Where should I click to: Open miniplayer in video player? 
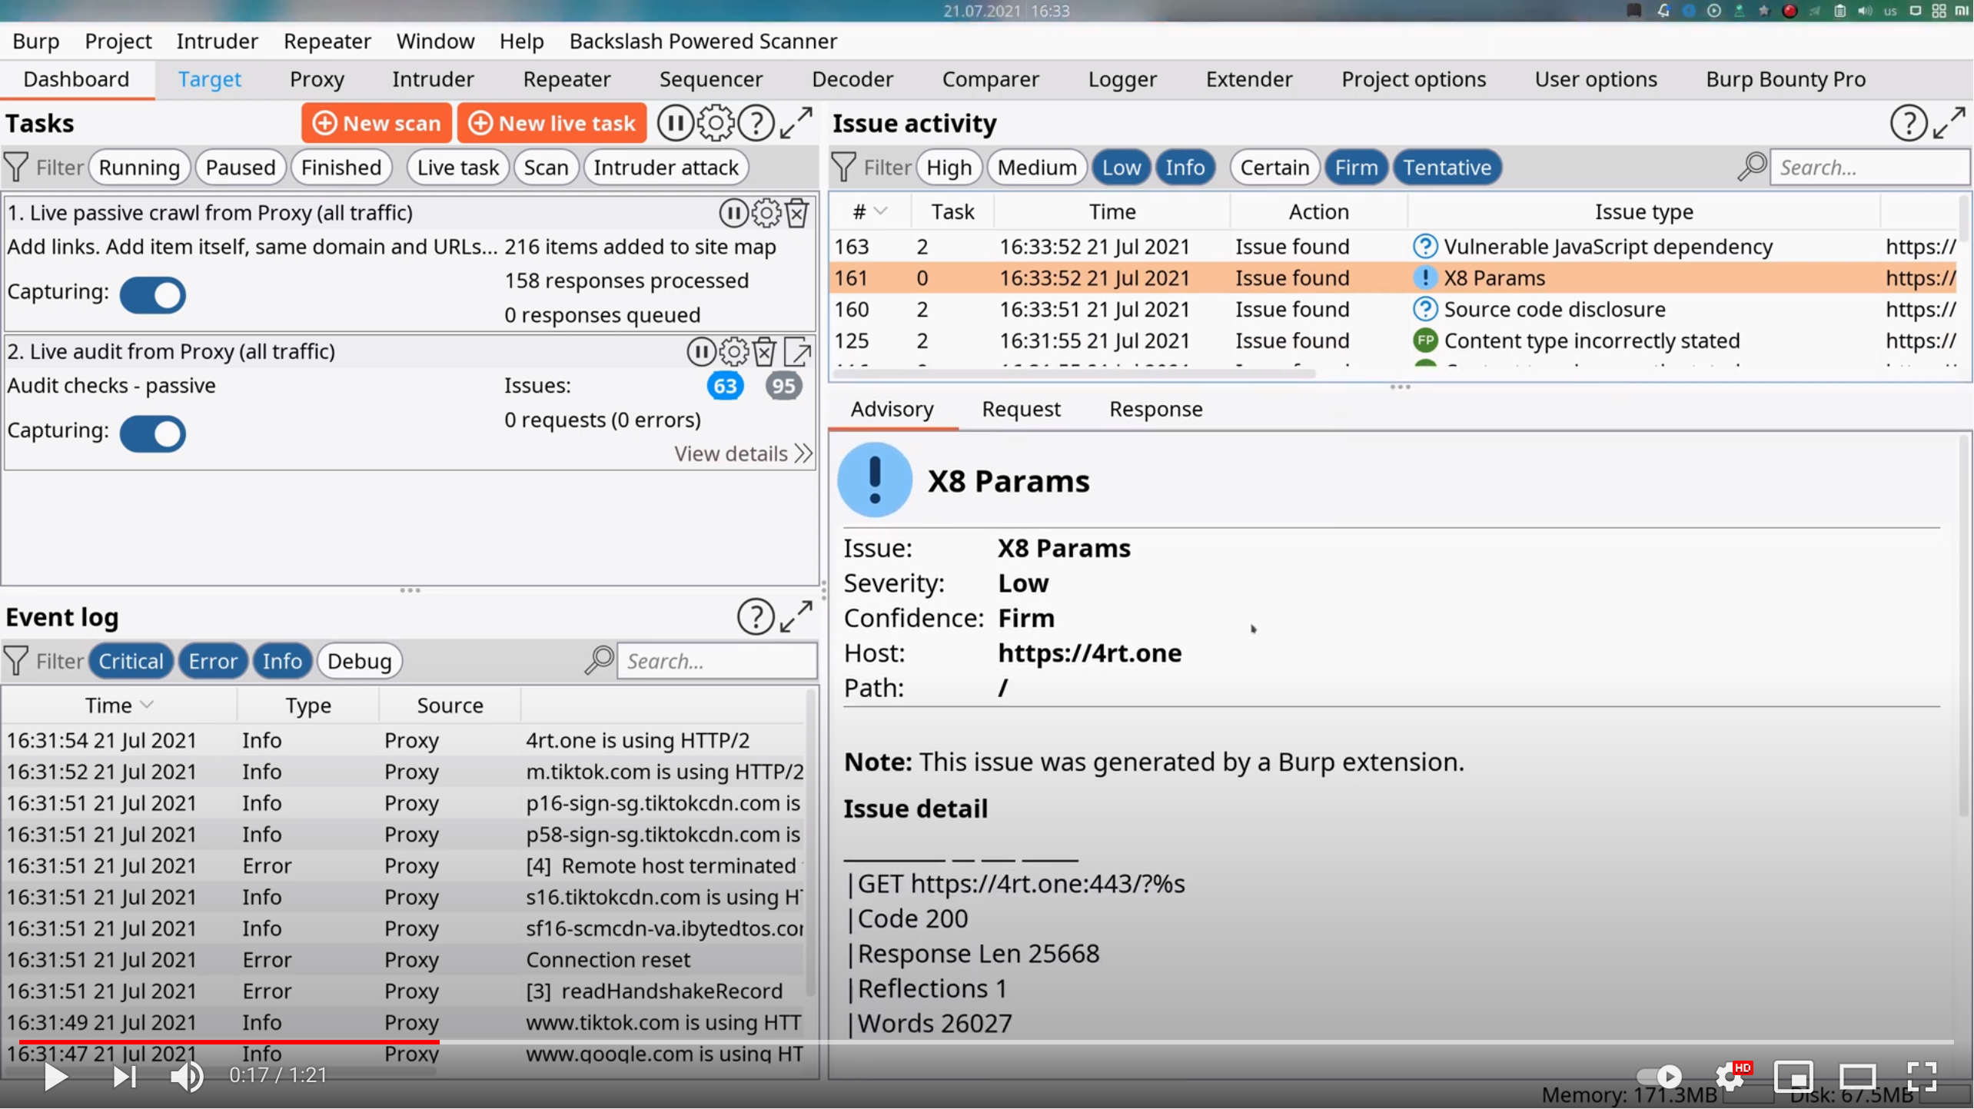1793,1076
